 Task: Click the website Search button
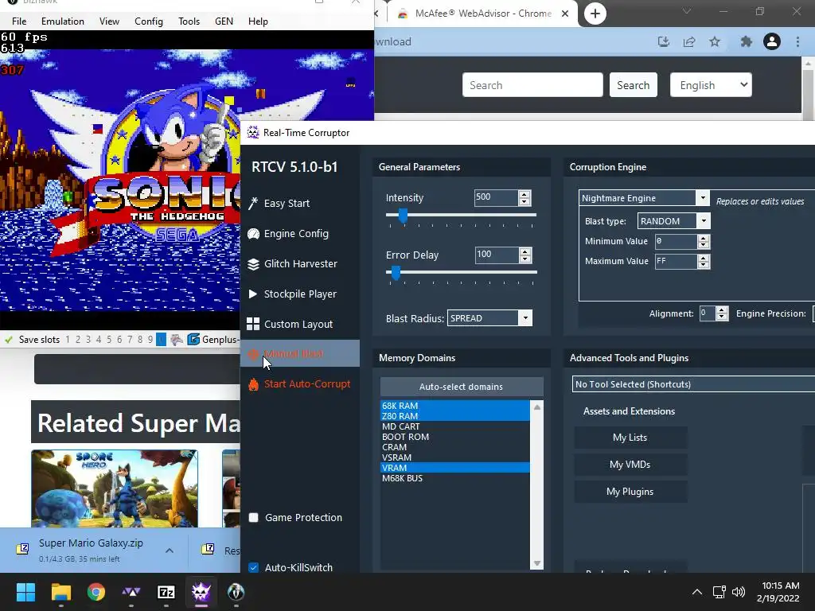pyautogui.click(x=633, y=85)
